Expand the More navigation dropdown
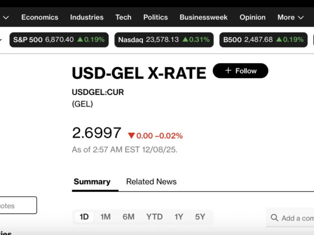The width and height of the screenshot is (314, 235). [x=290, y=17]
